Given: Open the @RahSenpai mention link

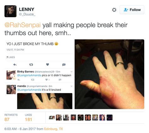Looking at the screenshot, I should (23, 25).
